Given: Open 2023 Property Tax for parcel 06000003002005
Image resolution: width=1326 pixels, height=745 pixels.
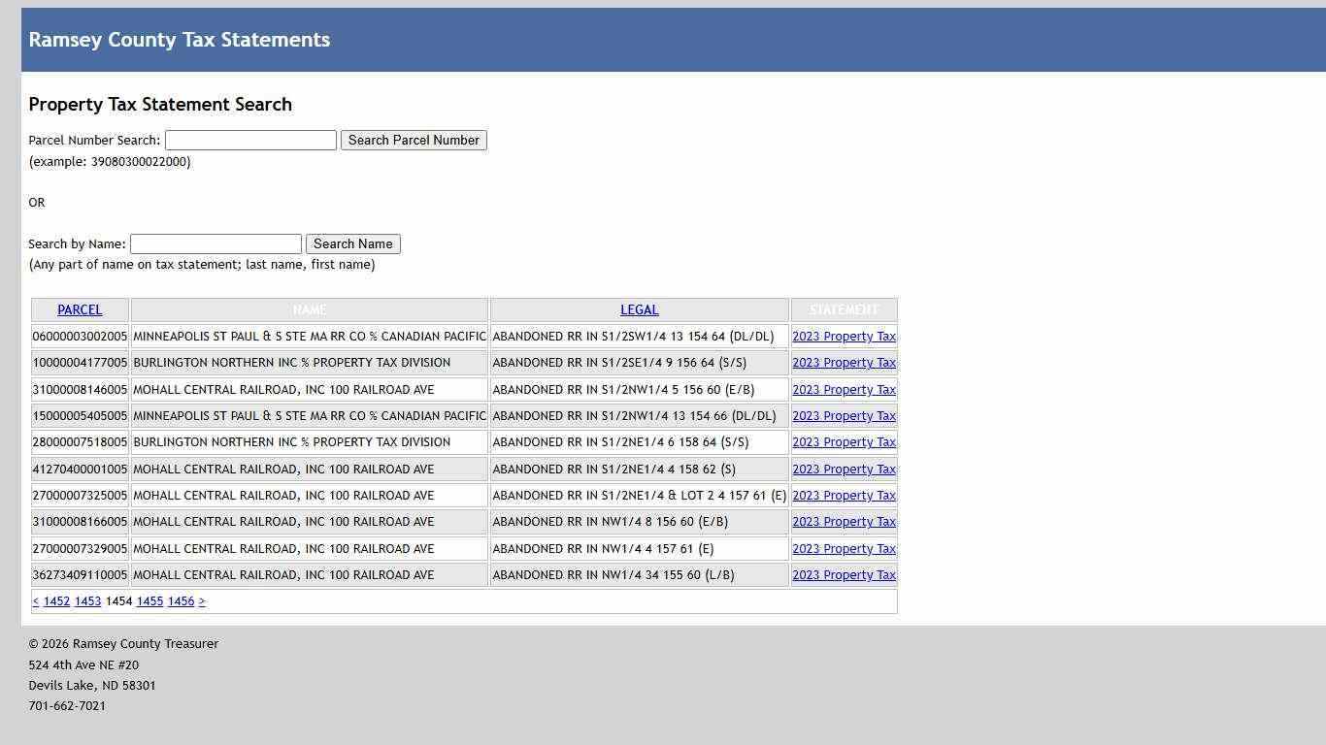Looking at the screenshot, I should (x=844, y=336).
